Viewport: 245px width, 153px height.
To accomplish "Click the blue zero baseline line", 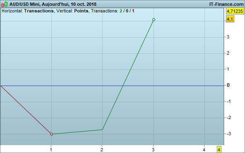I will pyautogui.click(x=112, y=86).
